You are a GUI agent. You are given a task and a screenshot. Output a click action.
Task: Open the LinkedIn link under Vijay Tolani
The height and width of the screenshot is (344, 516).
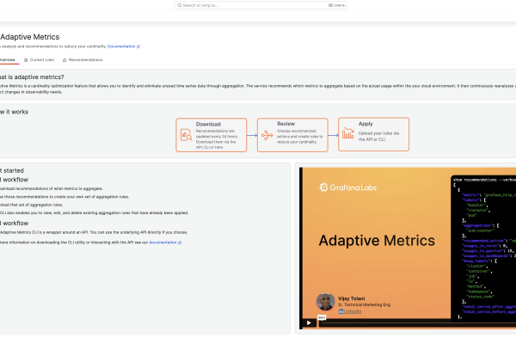pos(354,311)
